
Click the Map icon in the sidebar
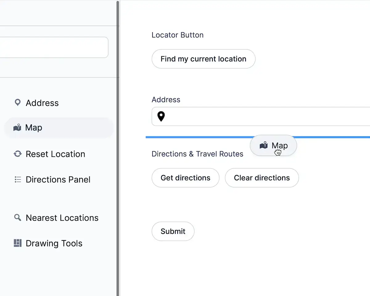pyautogui.click(x=18, y=127)
